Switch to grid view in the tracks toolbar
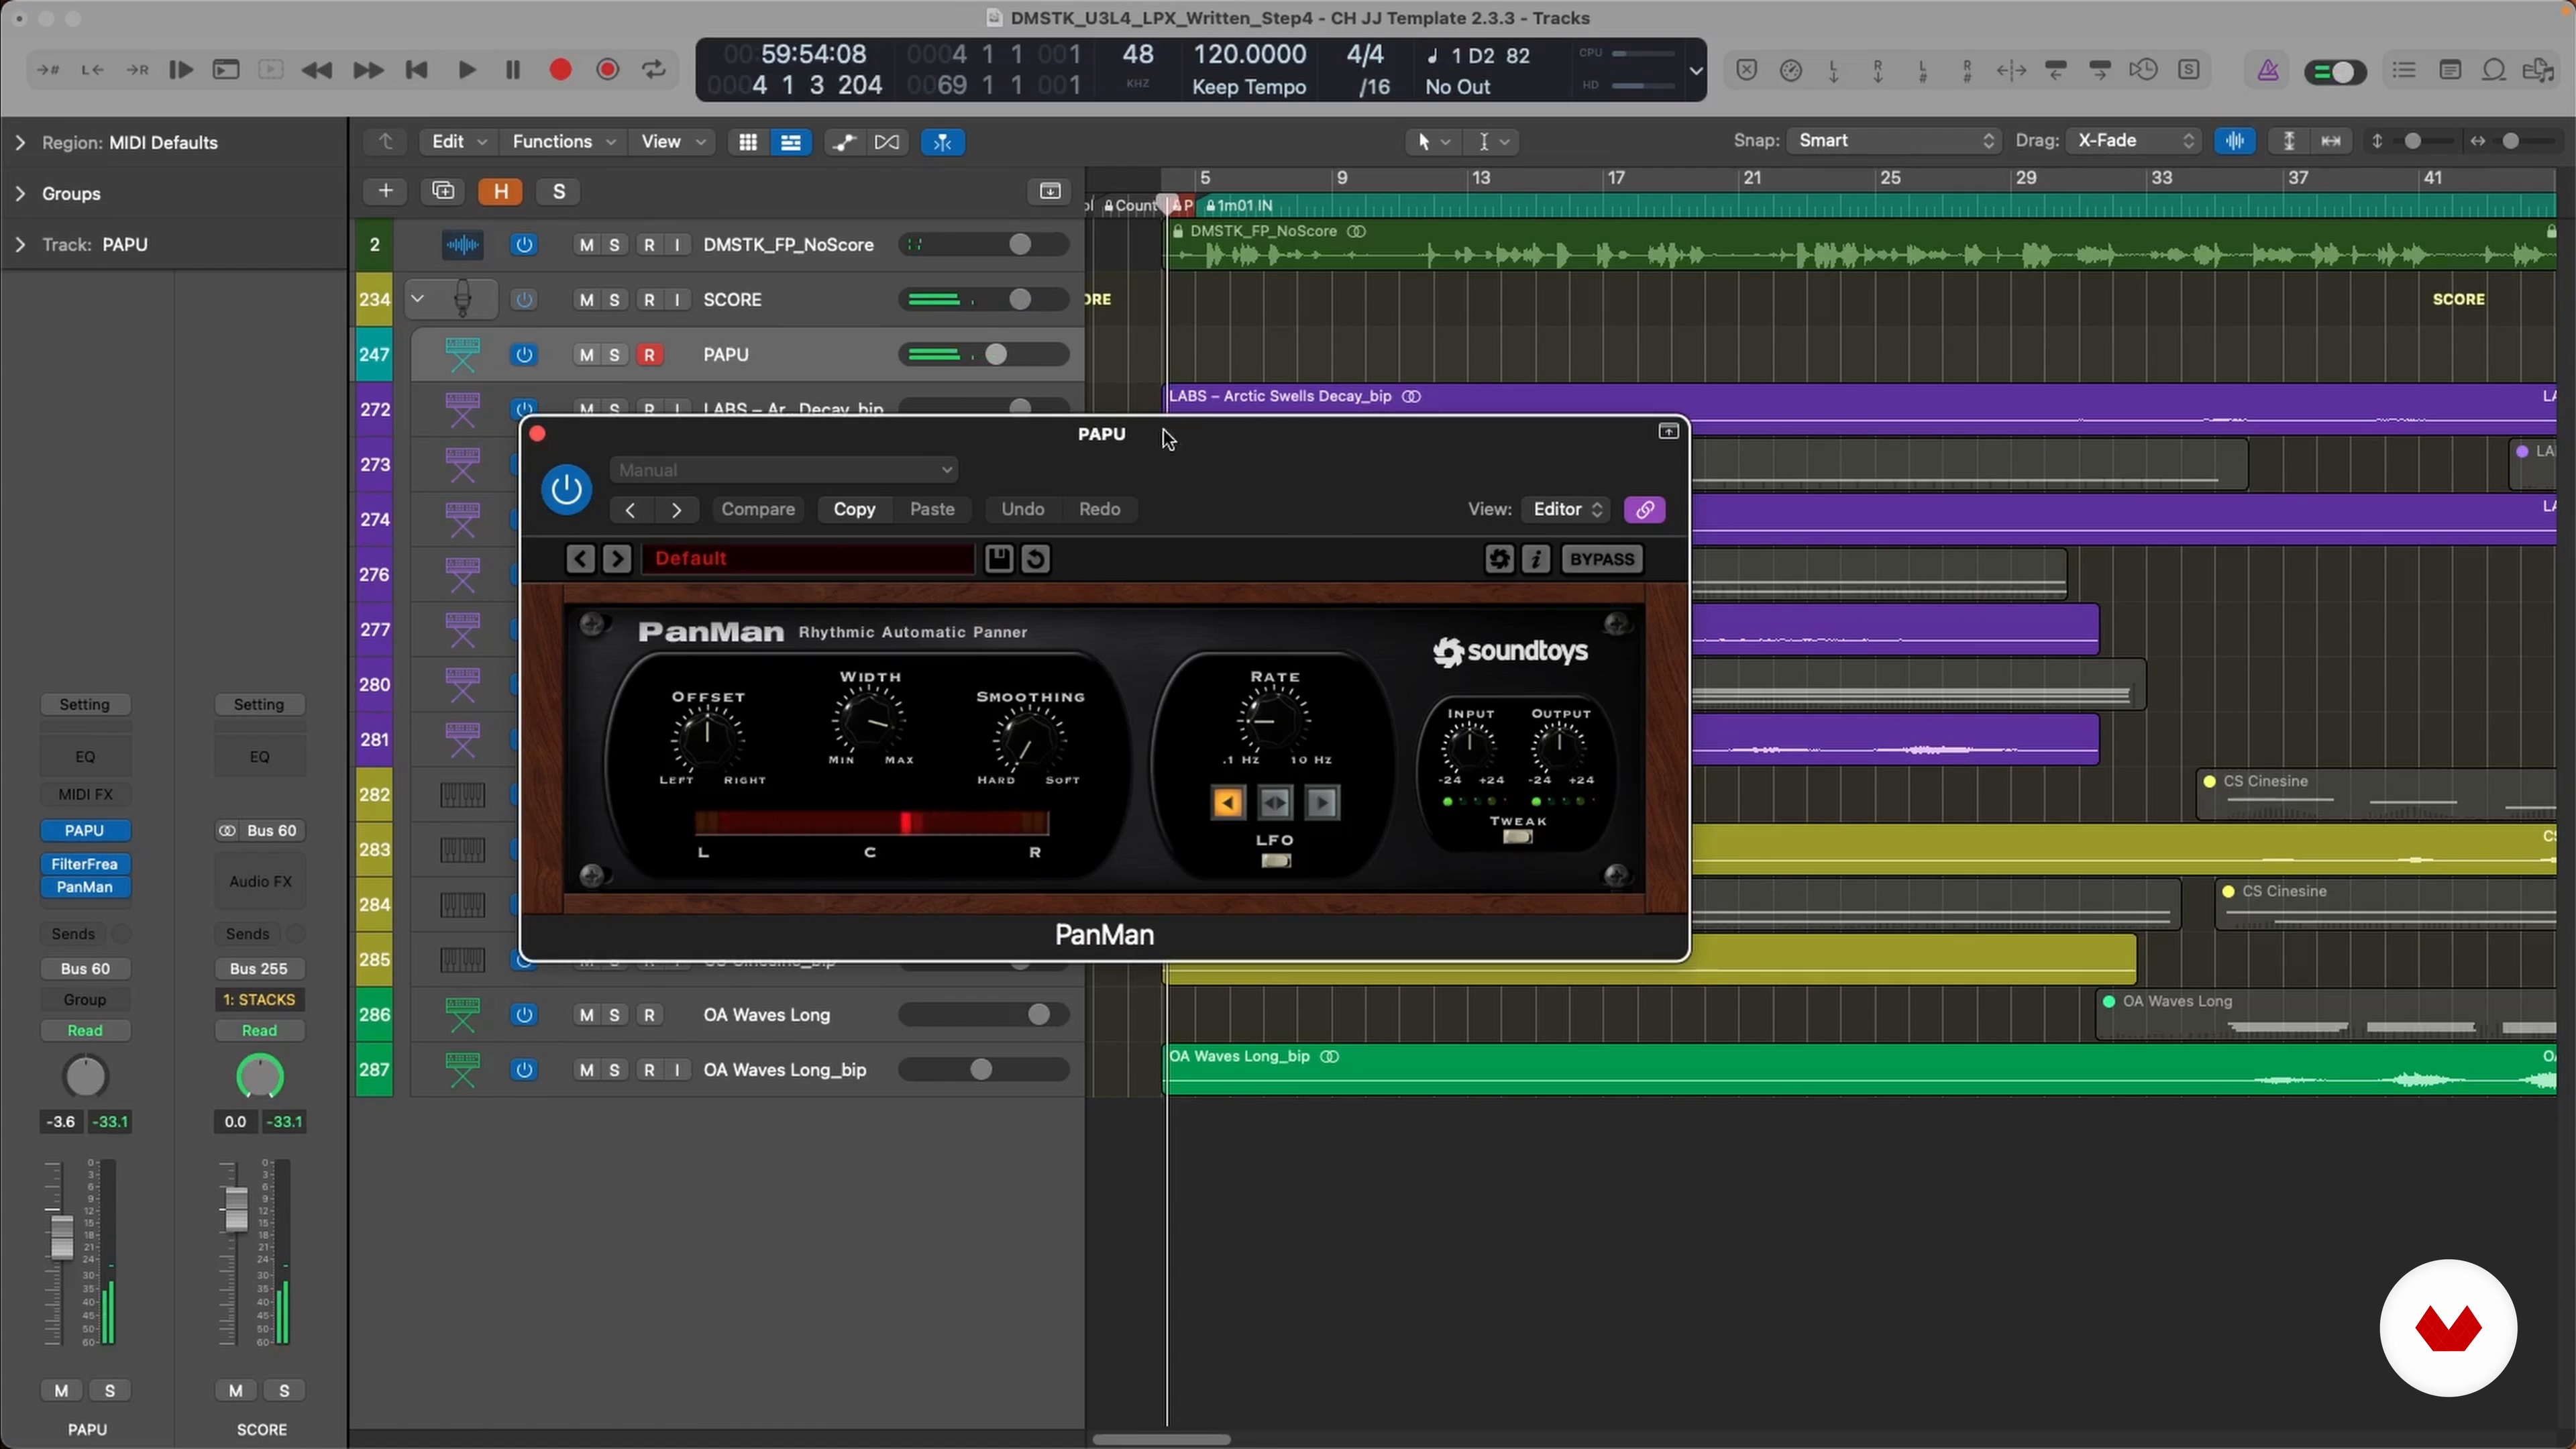This screenshot has width=2576, height=1449. click(747, 142)
